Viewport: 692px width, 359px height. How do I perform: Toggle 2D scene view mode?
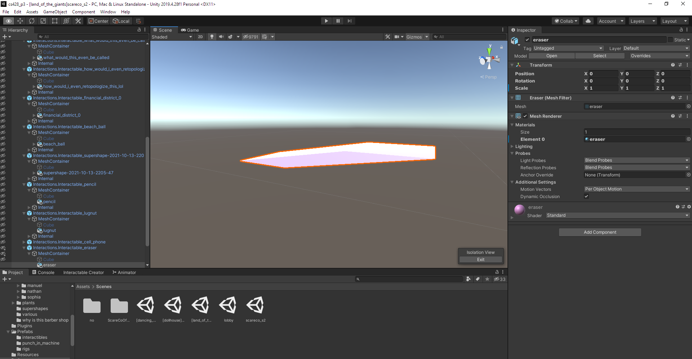tap(200, 37)
